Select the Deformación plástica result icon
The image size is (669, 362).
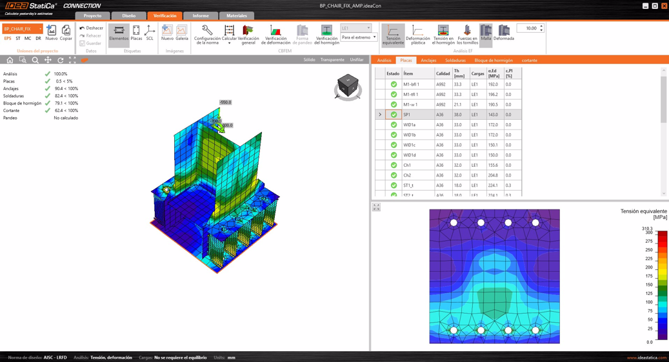pos(417,34)
